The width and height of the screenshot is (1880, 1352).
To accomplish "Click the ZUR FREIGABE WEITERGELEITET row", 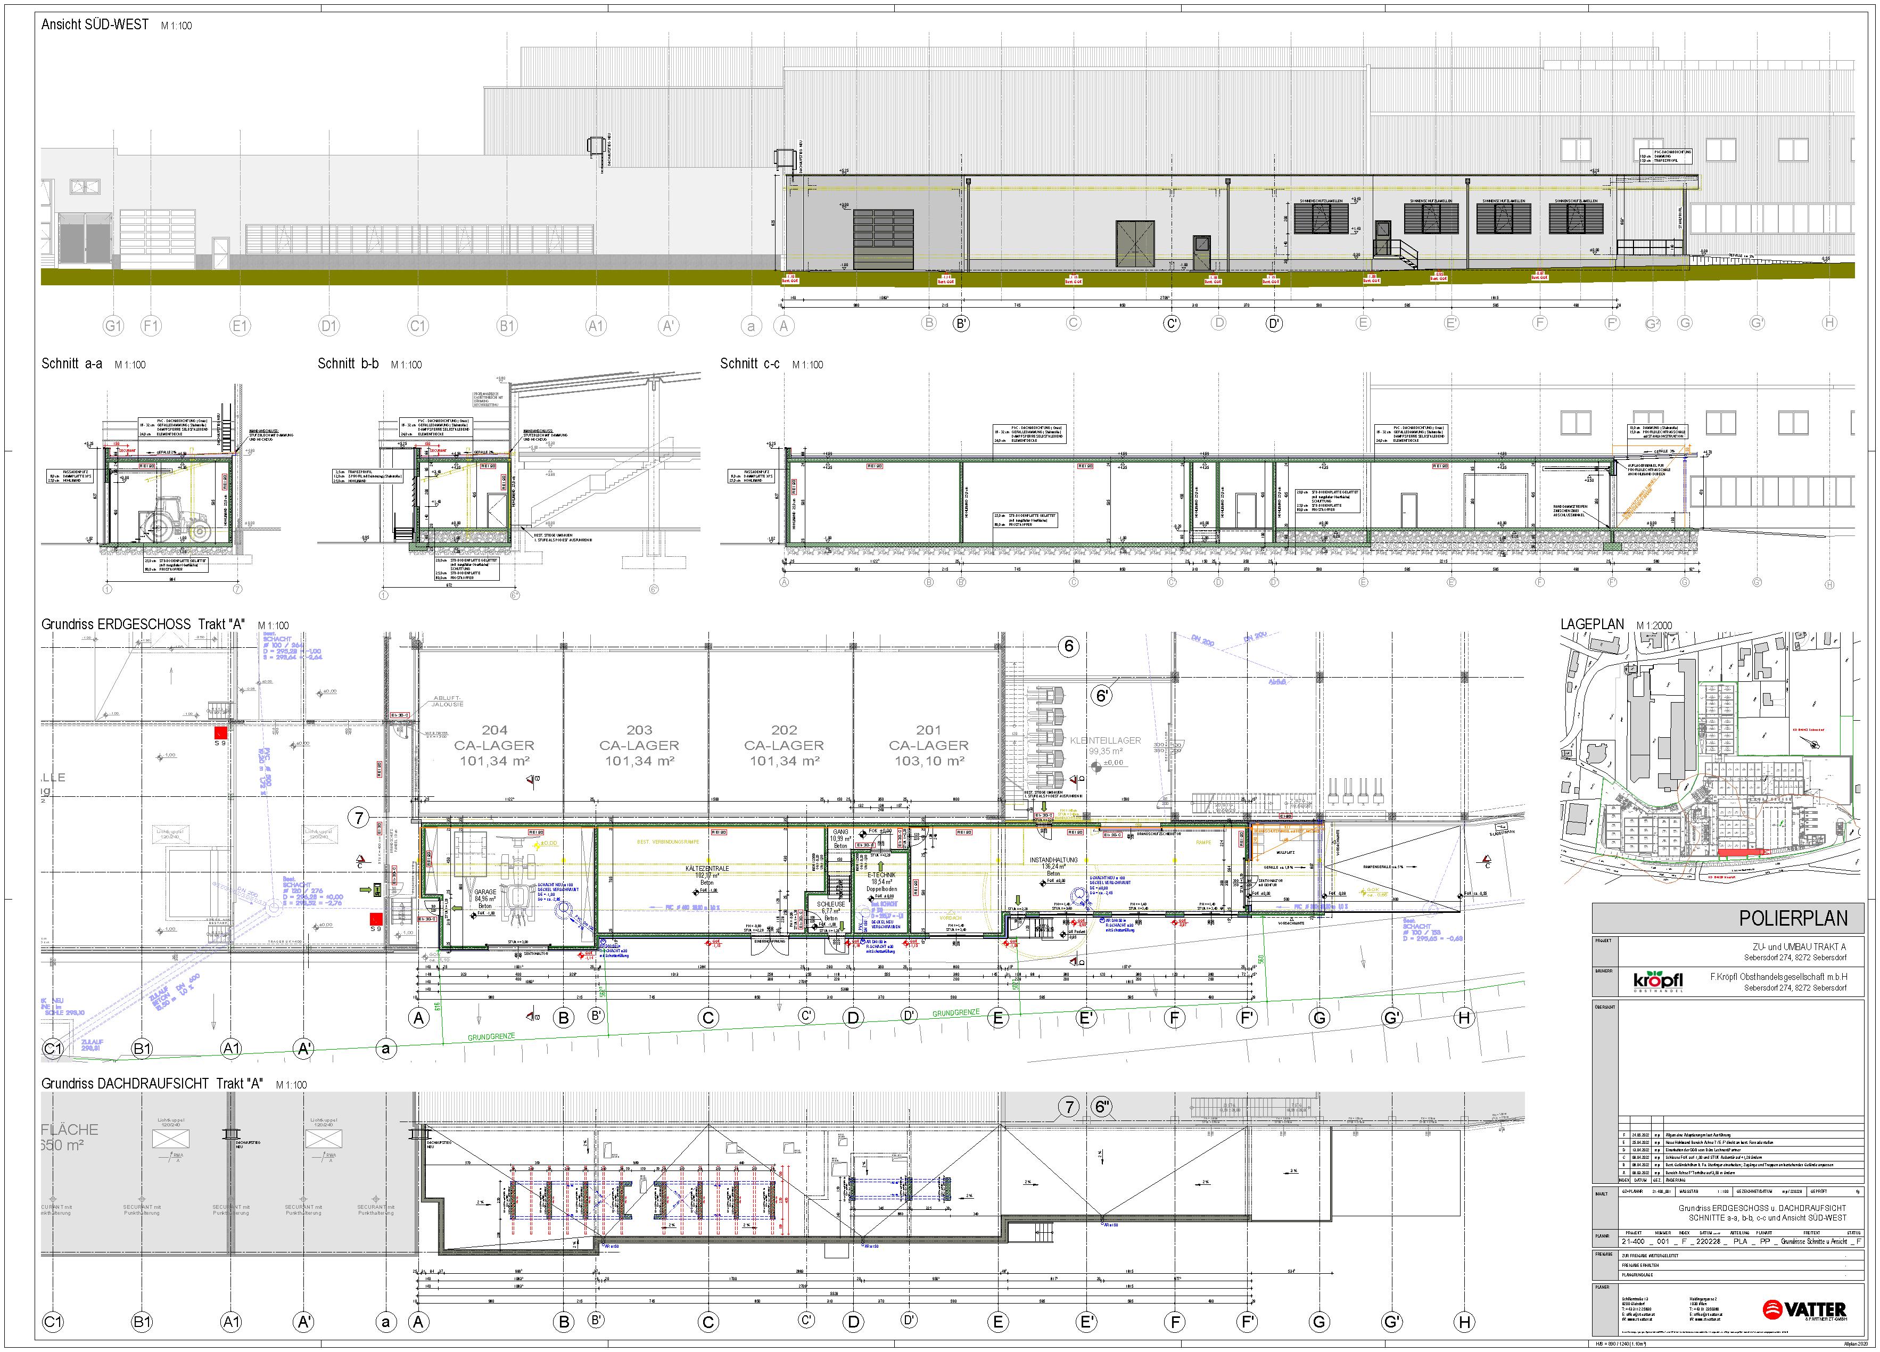I will [x=1650, y=1256].
